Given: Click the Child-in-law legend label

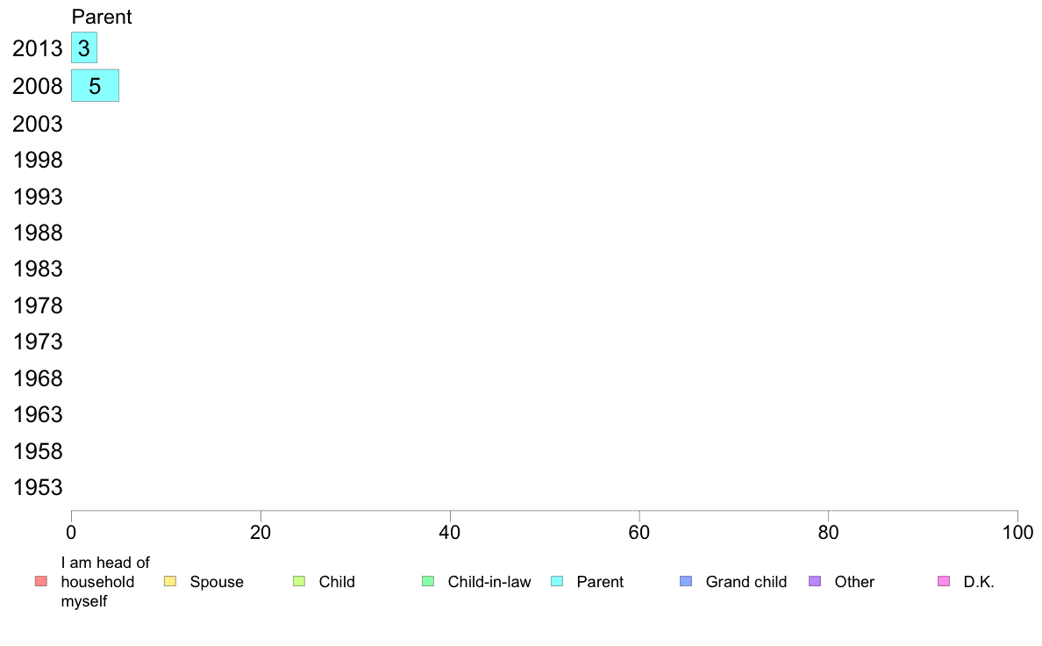Looking at the screenshot, I should click(489, 581).
